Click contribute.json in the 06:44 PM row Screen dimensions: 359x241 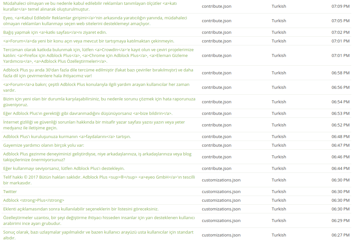point(217,169)
